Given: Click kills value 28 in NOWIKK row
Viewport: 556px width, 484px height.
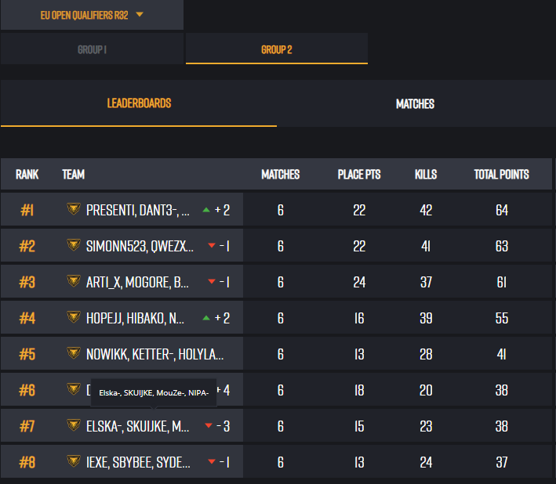Looking at the screenshot, I should pyautogui.click(x=426, y=354).
